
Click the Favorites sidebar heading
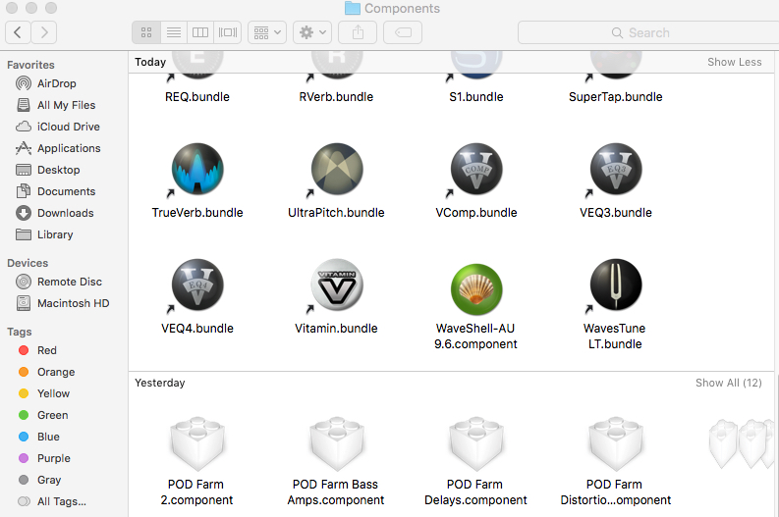[30, 65]
